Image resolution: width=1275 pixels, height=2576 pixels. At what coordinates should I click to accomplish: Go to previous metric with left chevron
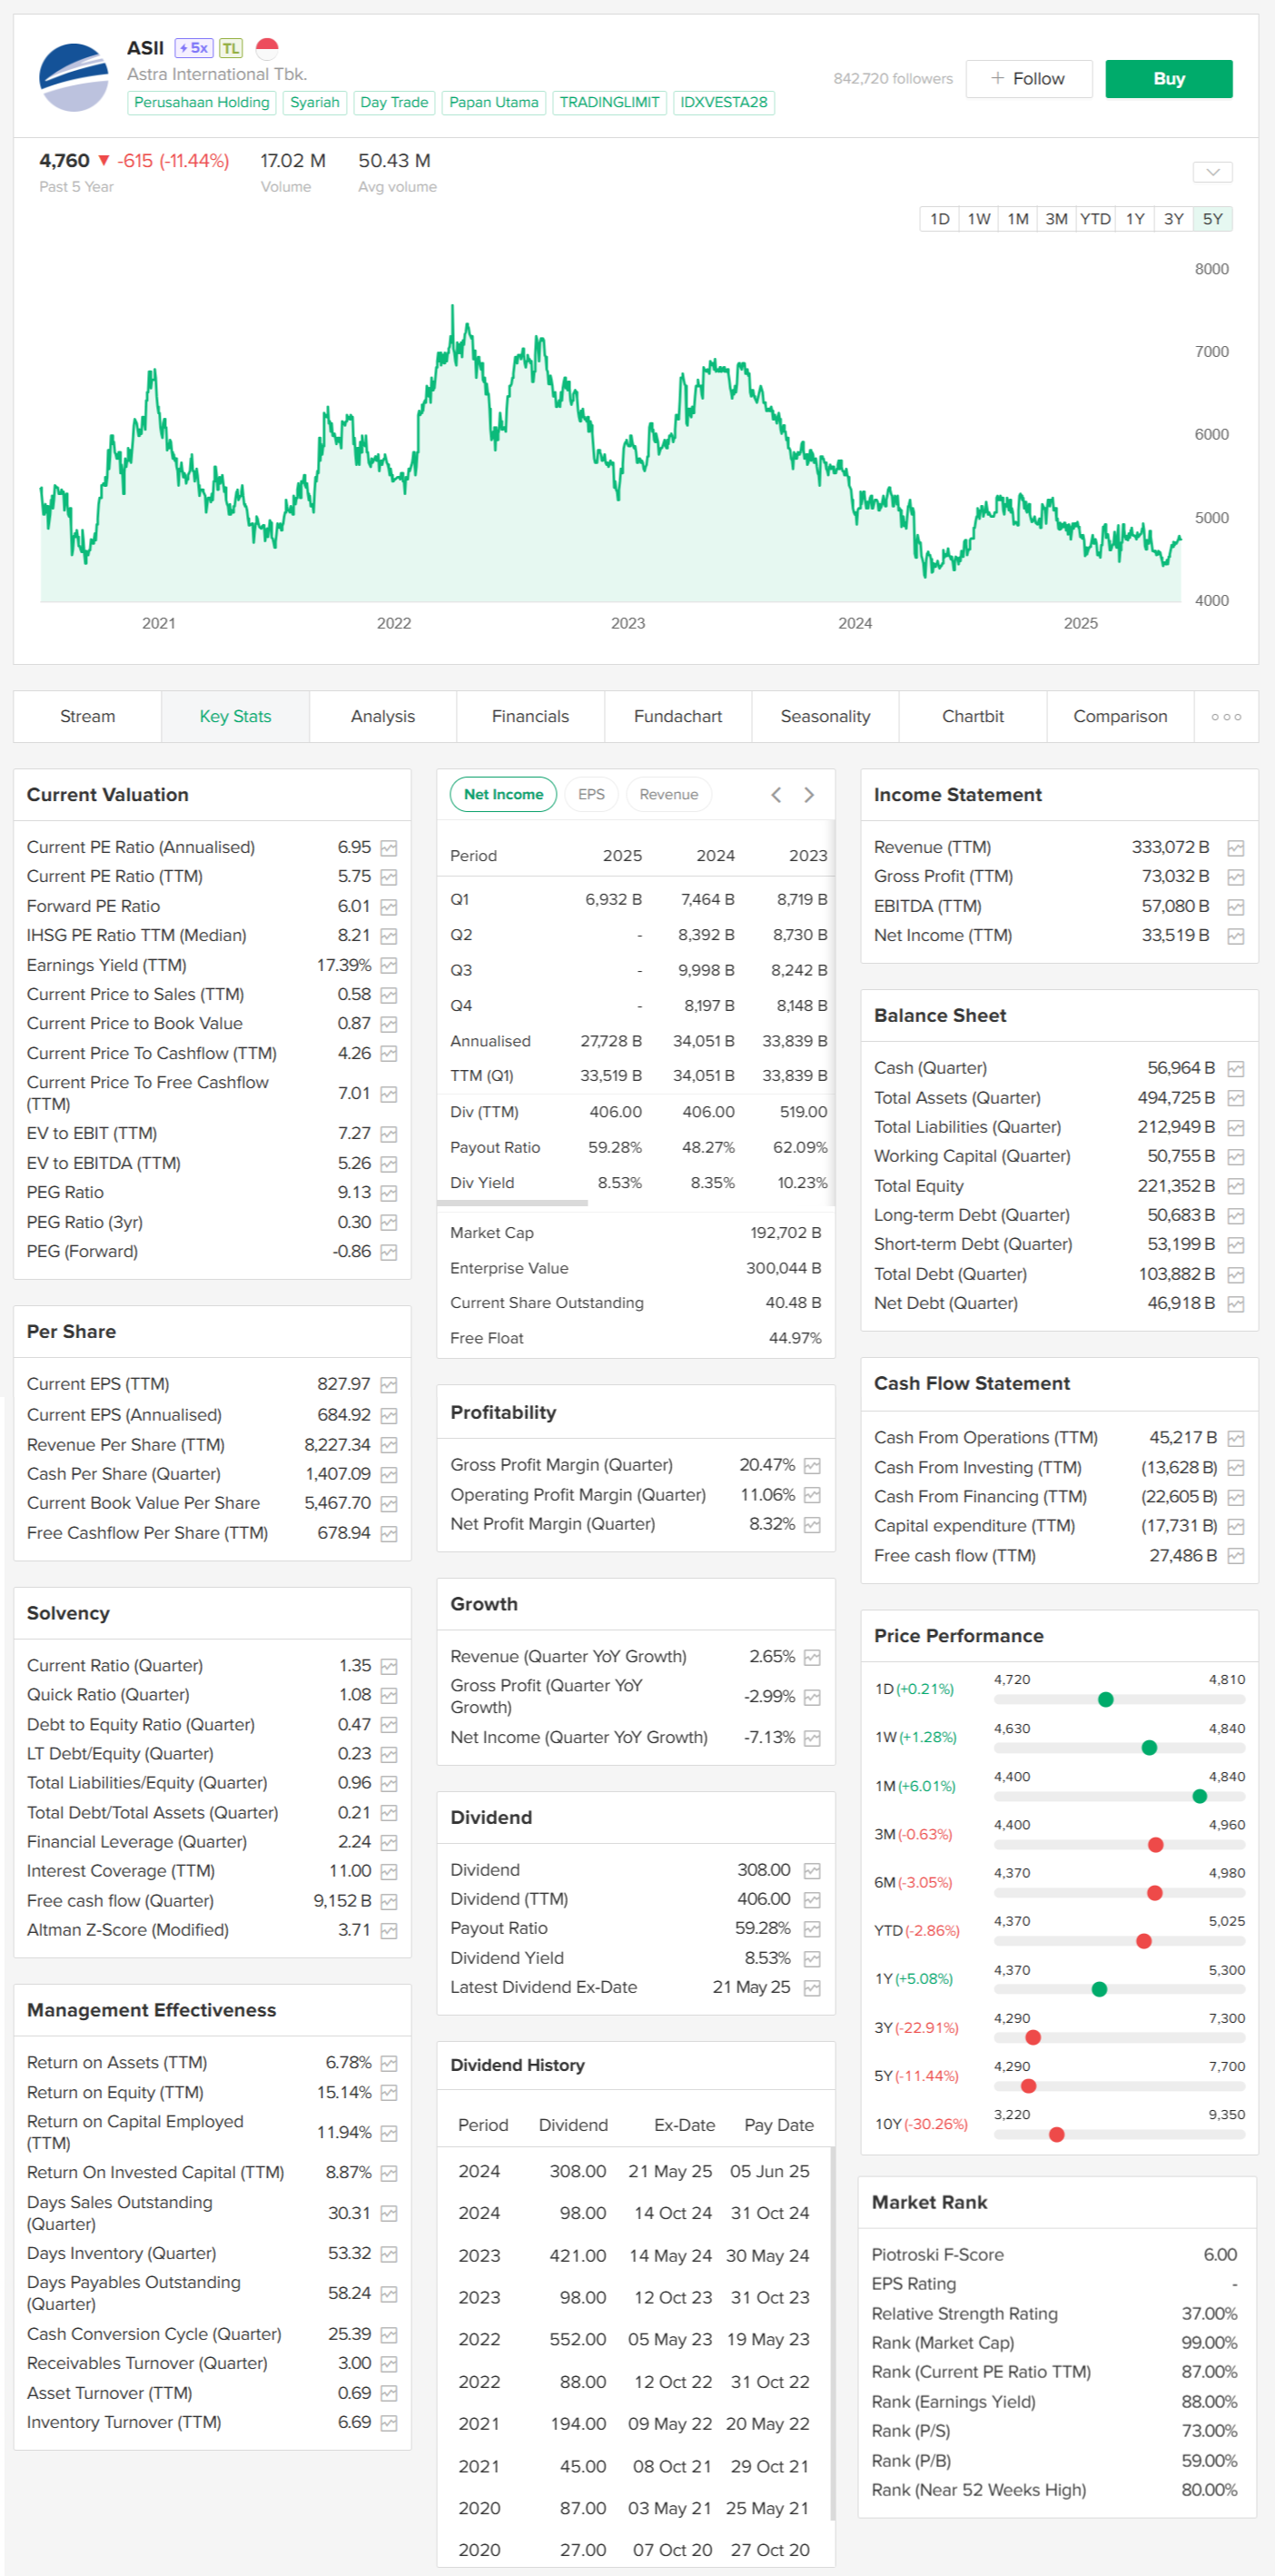point(776,794)
